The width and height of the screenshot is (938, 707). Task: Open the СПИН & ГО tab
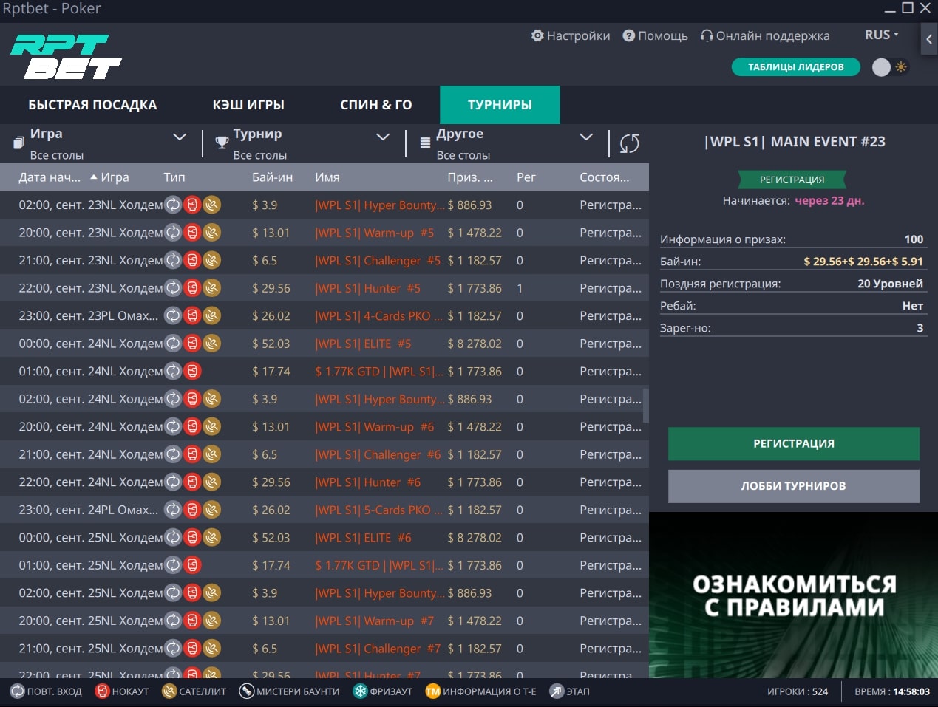pos(376,104)
